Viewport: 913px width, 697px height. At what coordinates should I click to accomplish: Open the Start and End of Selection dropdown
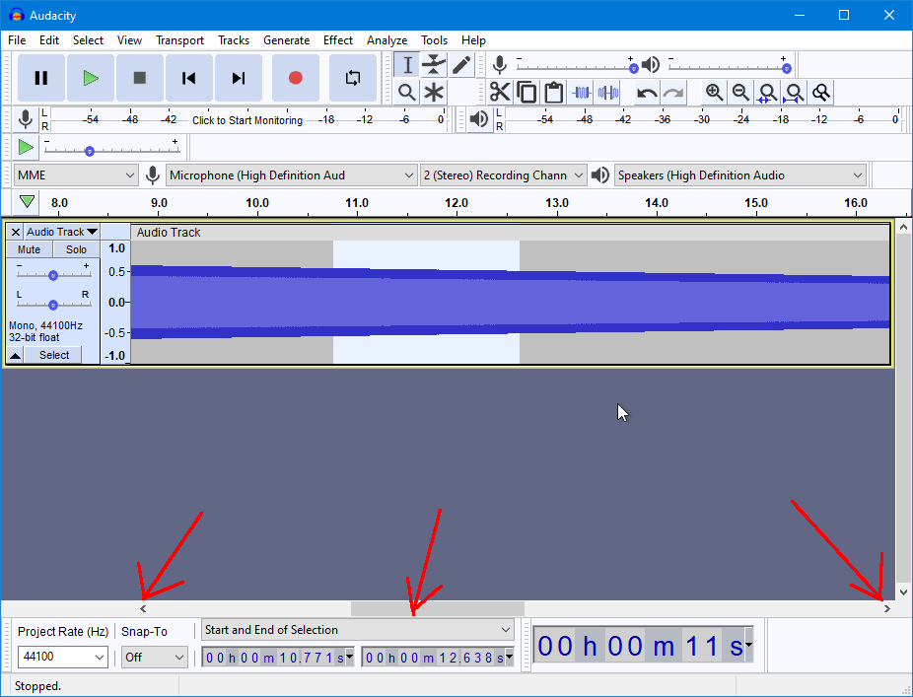pyautogui.click(x=358, y=629)
